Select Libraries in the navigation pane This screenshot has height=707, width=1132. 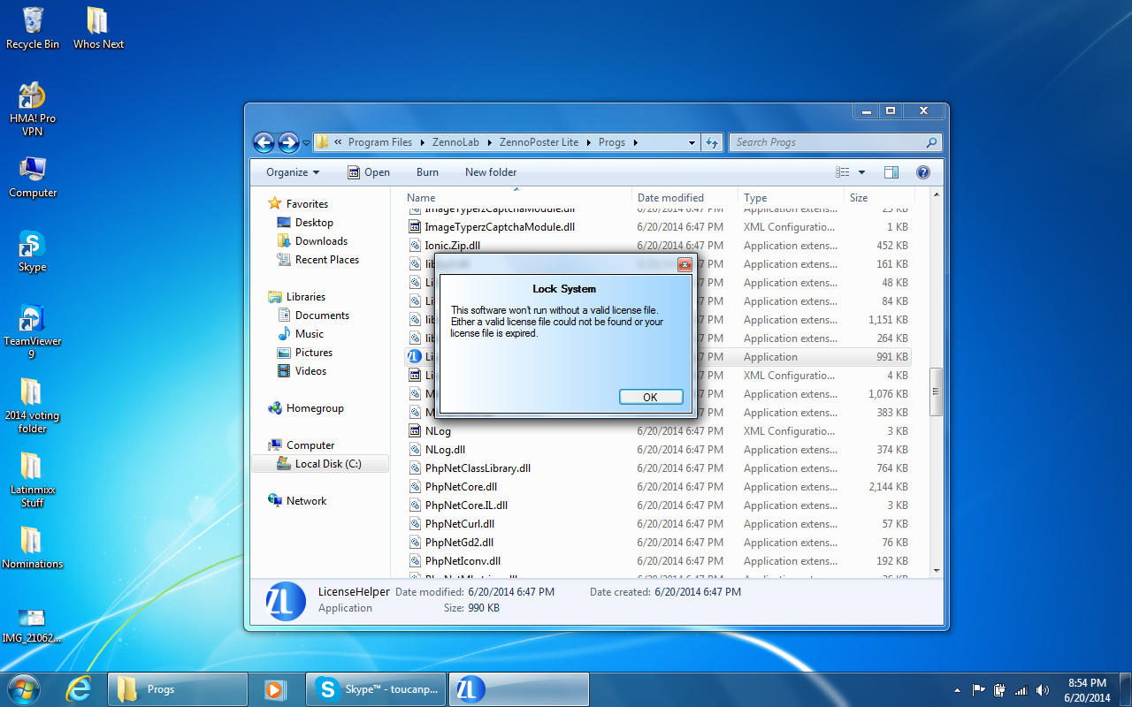305,297
